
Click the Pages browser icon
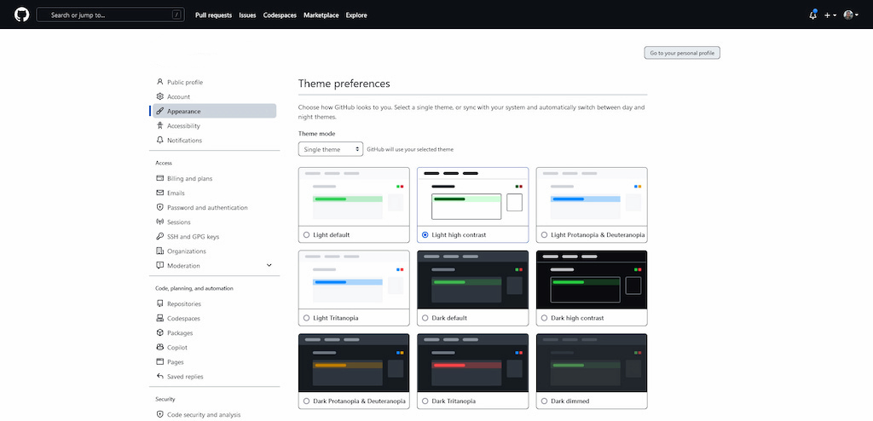159,361
